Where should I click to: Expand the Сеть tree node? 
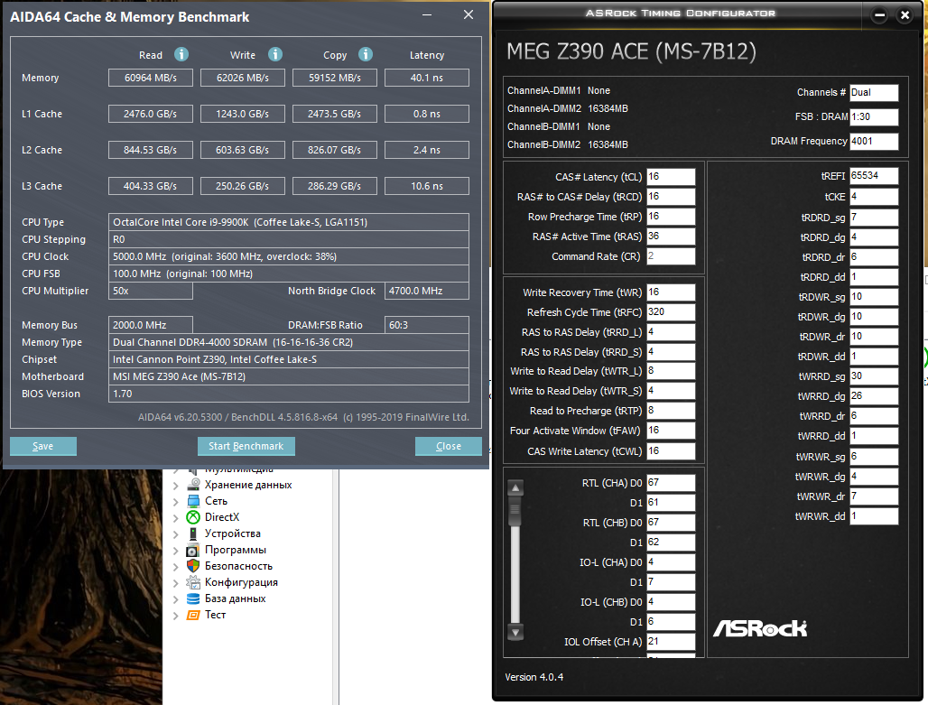pyautogui.click(x=176, y=501)
